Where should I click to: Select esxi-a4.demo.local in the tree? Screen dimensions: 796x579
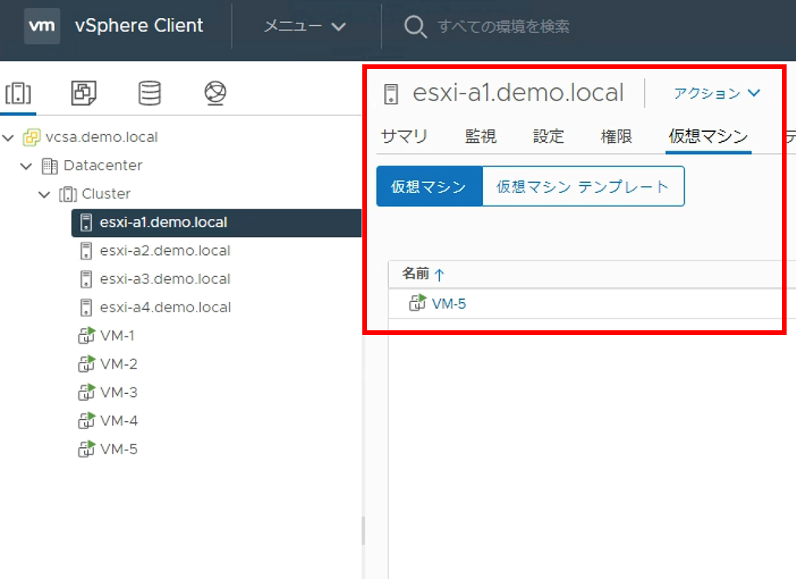click(165, 308)
